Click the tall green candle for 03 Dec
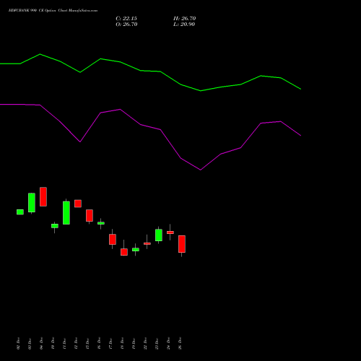This screenshot has height=361, width=361. coord(32,203)
